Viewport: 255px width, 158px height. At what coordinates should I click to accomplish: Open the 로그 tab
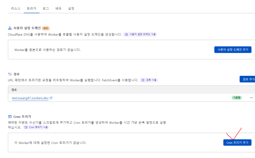pyautogui.click(x=46, y=8)
